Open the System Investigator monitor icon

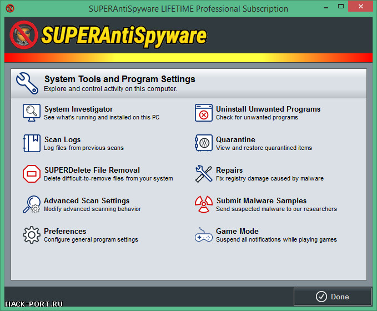tap(32, 113)
